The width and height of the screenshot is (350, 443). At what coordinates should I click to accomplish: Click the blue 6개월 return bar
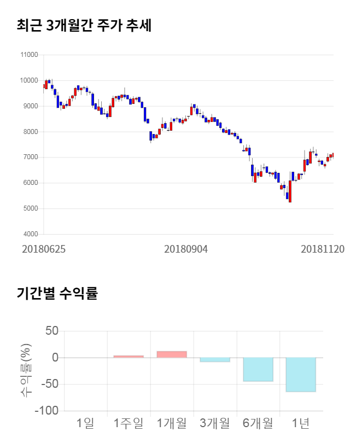[258, 369]
